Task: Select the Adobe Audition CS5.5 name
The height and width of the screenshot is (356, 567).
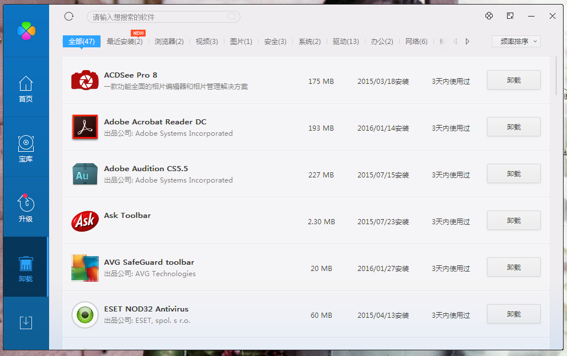Action: (146, 168)
